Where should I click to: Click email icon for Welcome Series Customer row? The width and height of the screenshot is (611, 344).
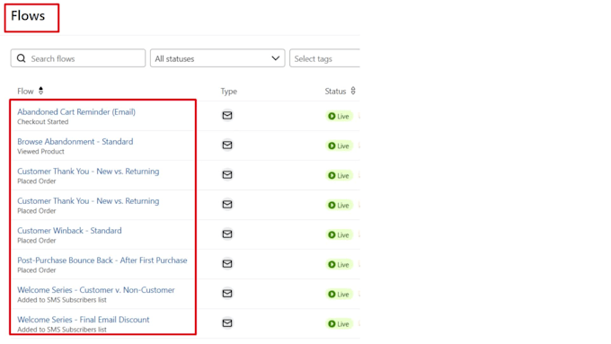227,294
